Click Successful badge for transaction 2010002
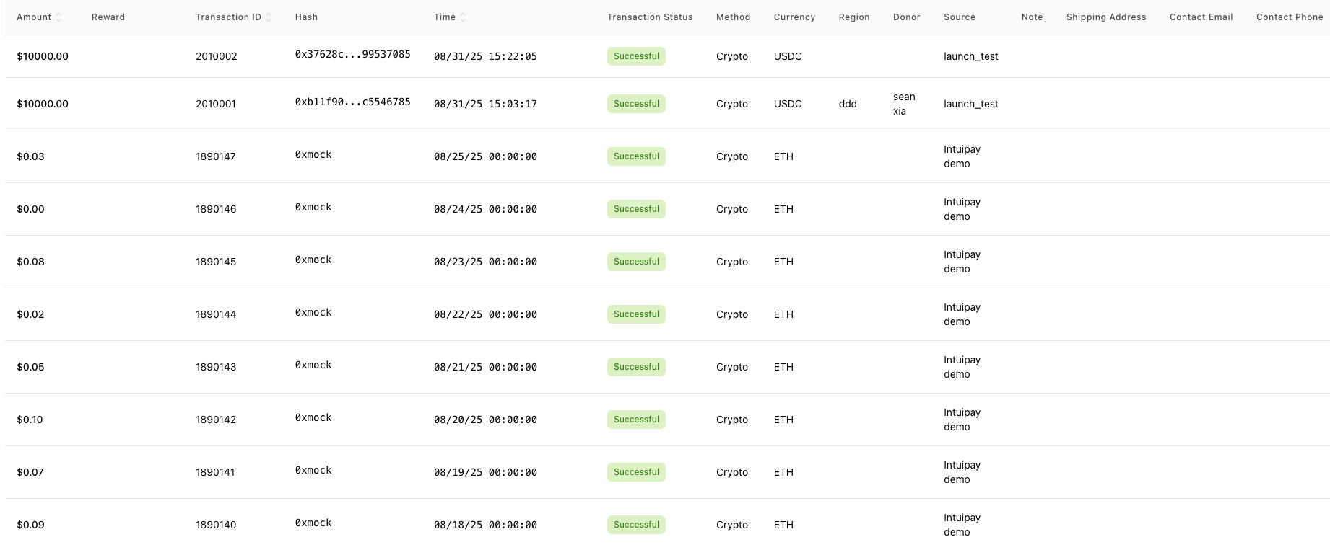Viewport: 1330px width, 550px height. pos(636,56)
